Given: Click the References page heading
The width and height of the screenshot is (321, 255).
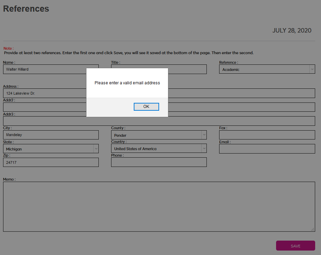Looking at the screenshot, I should (x=26, y=9).
